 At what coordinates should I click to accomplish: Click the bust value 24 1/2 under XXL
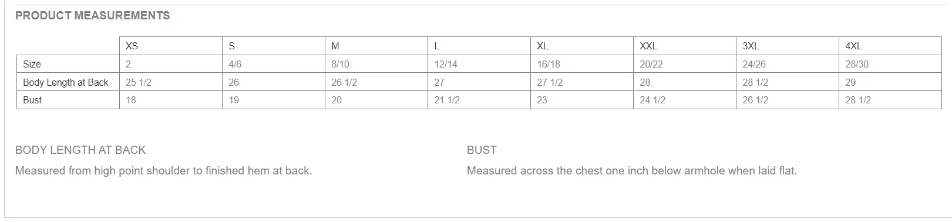(684, 100)
